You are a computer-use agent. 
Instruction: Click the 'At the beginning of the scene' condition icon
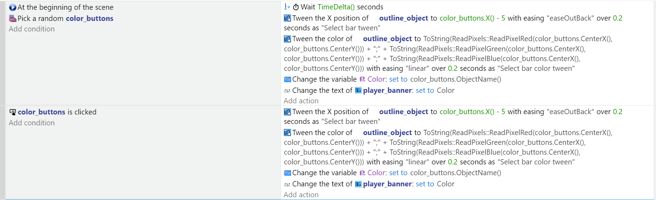tap(13, 7)
